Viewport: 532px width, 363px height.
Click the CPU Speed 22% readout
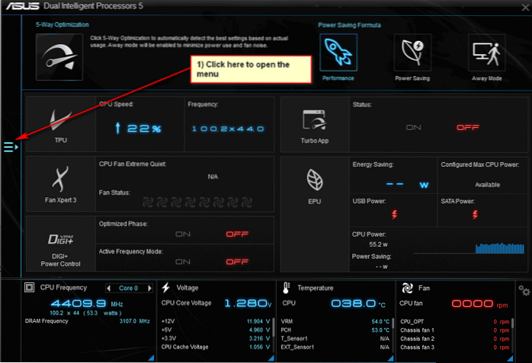(x=139, y=129)
